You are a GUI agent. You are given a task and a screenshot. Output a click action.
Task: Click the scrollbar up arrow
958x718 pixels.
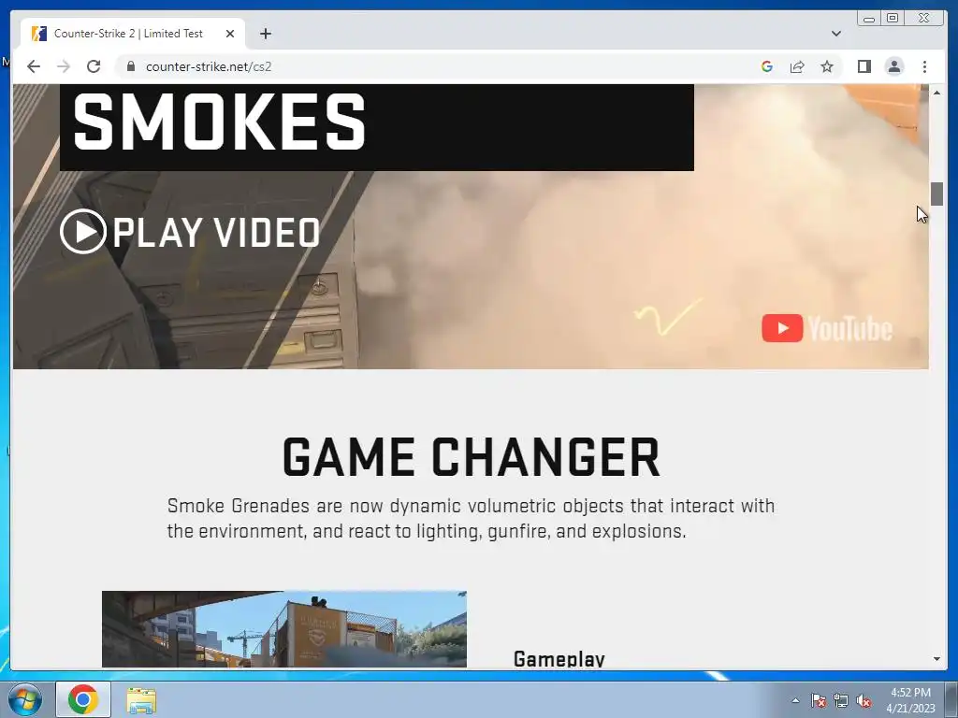(936, 93)
